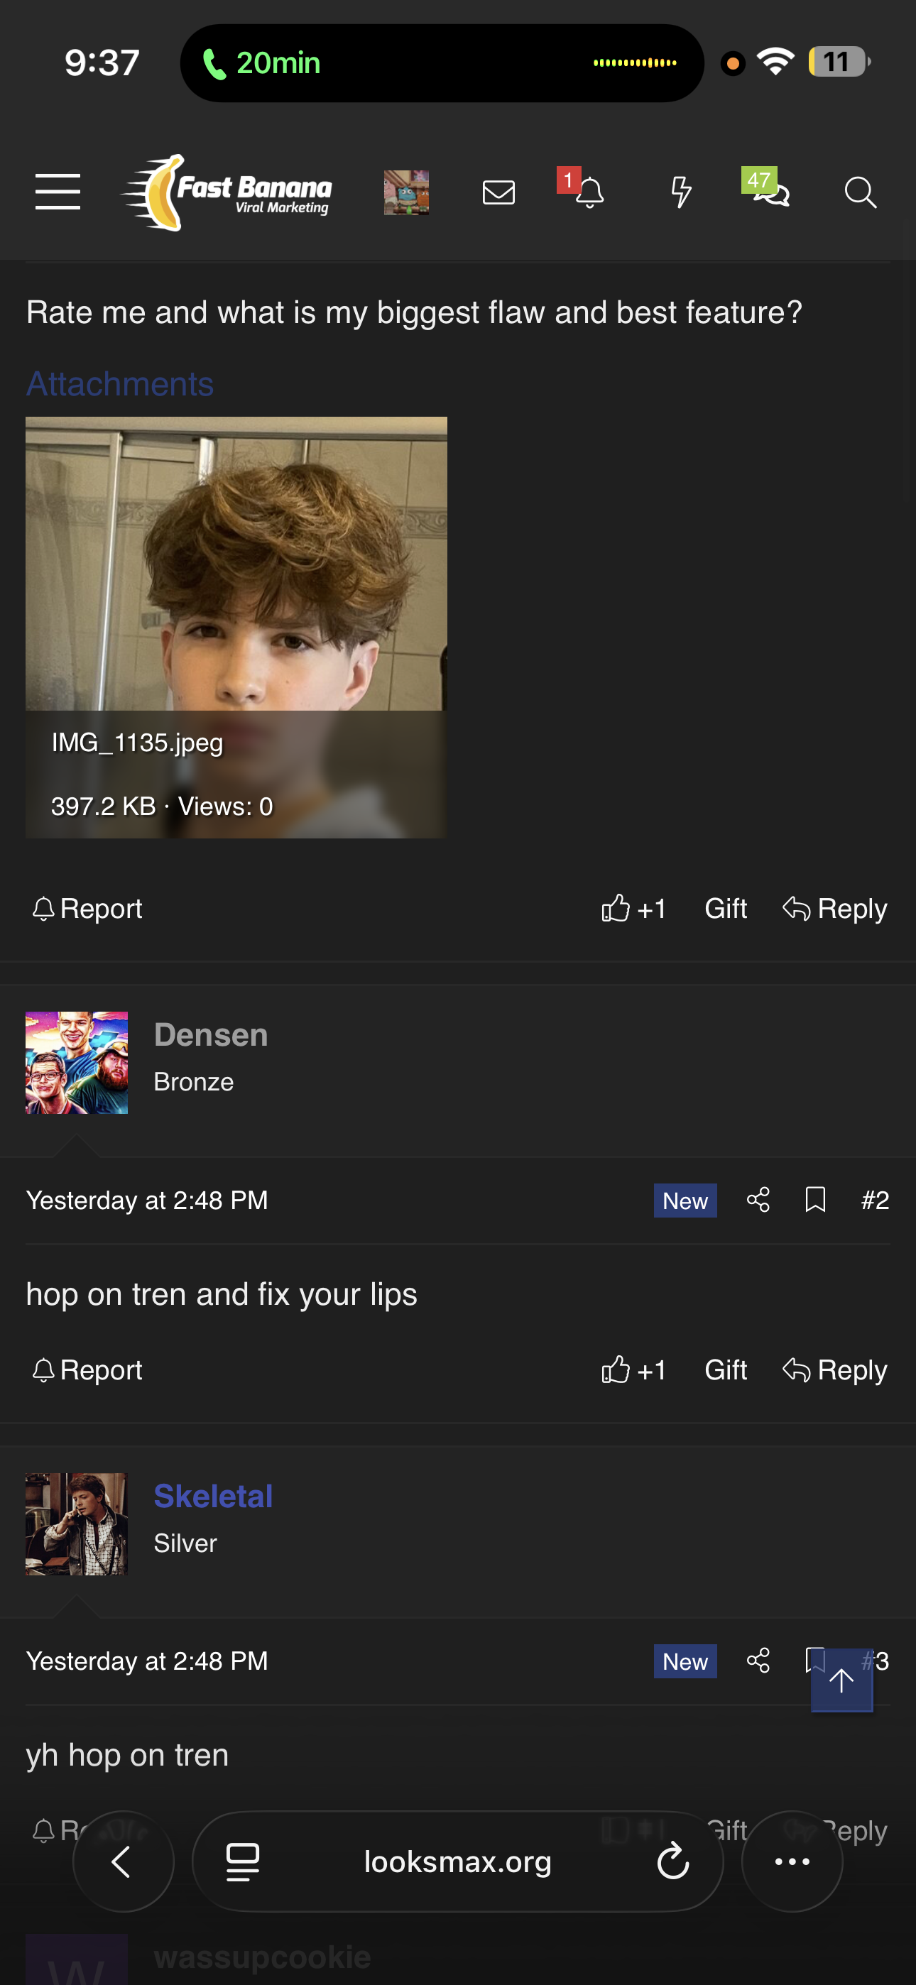Open the lightning bolt what's new icon
916x1985 pixels.
[680, 192]
